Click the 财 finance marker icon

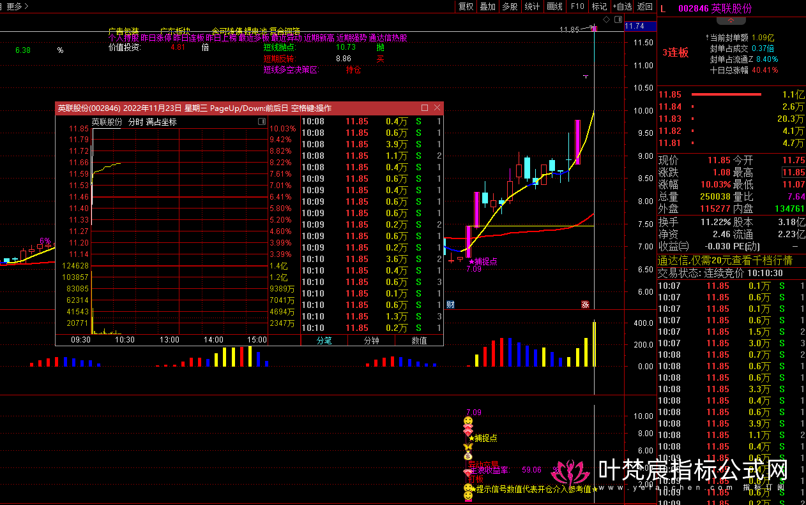tap(450, 304)
